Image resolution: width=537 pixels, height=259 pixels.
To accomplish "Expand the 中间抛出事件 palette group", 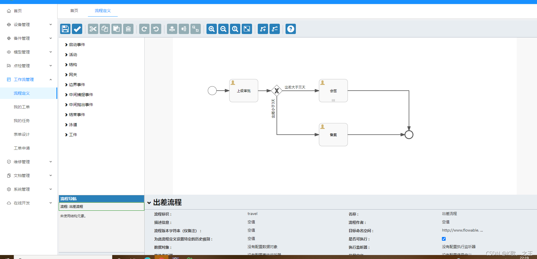I will [79, 105].
